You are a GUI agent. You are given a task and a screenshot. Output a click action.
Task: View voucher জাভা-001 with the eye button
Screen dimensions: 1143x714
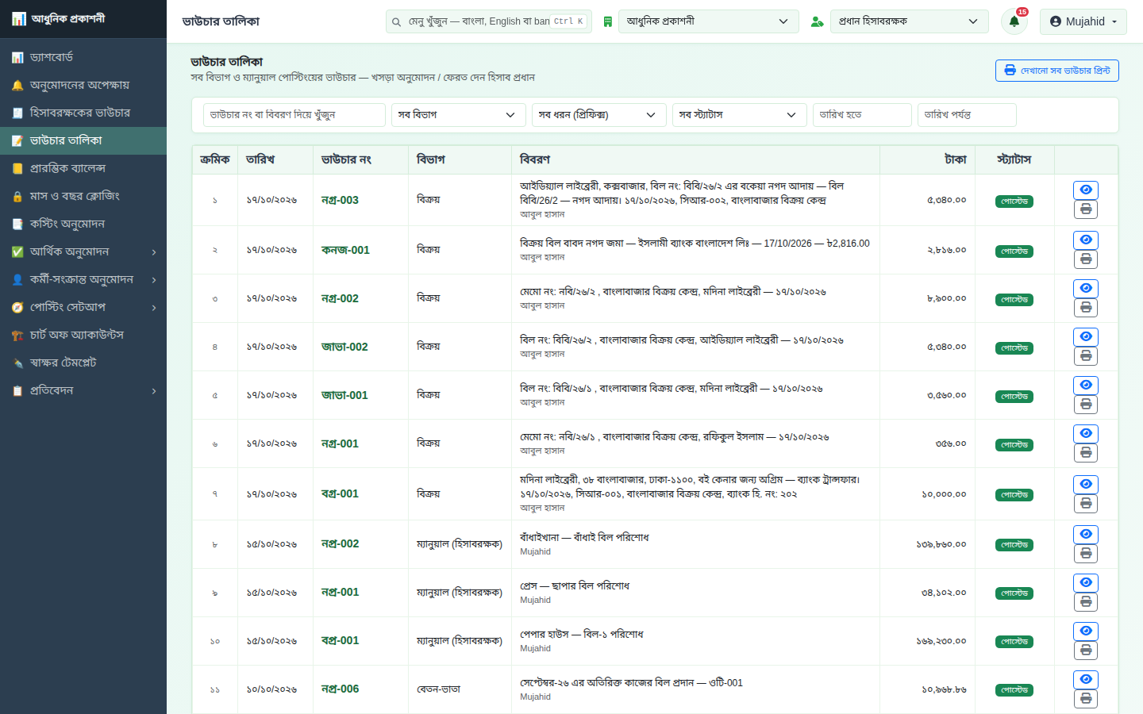1086,385
